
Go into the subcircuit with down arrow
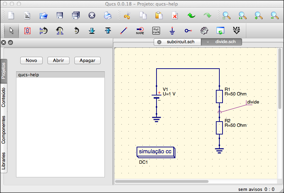(92, 31)
